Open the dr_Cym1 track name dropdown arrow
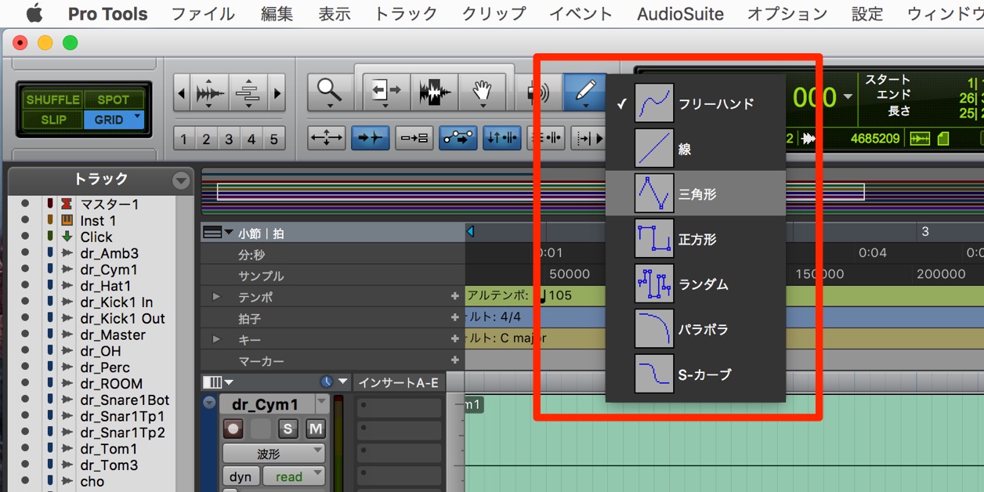984x492 pixels. click(x=321, y=404)
